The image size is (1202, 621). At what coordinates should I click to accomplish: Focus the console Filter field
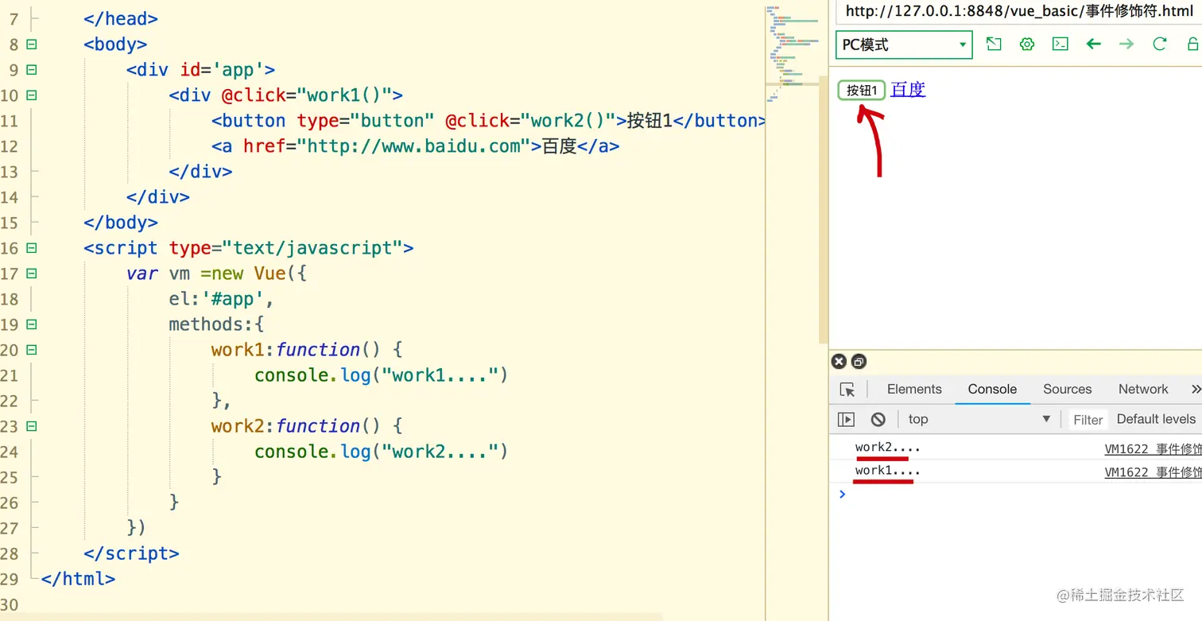click(x=1088, y=419)
